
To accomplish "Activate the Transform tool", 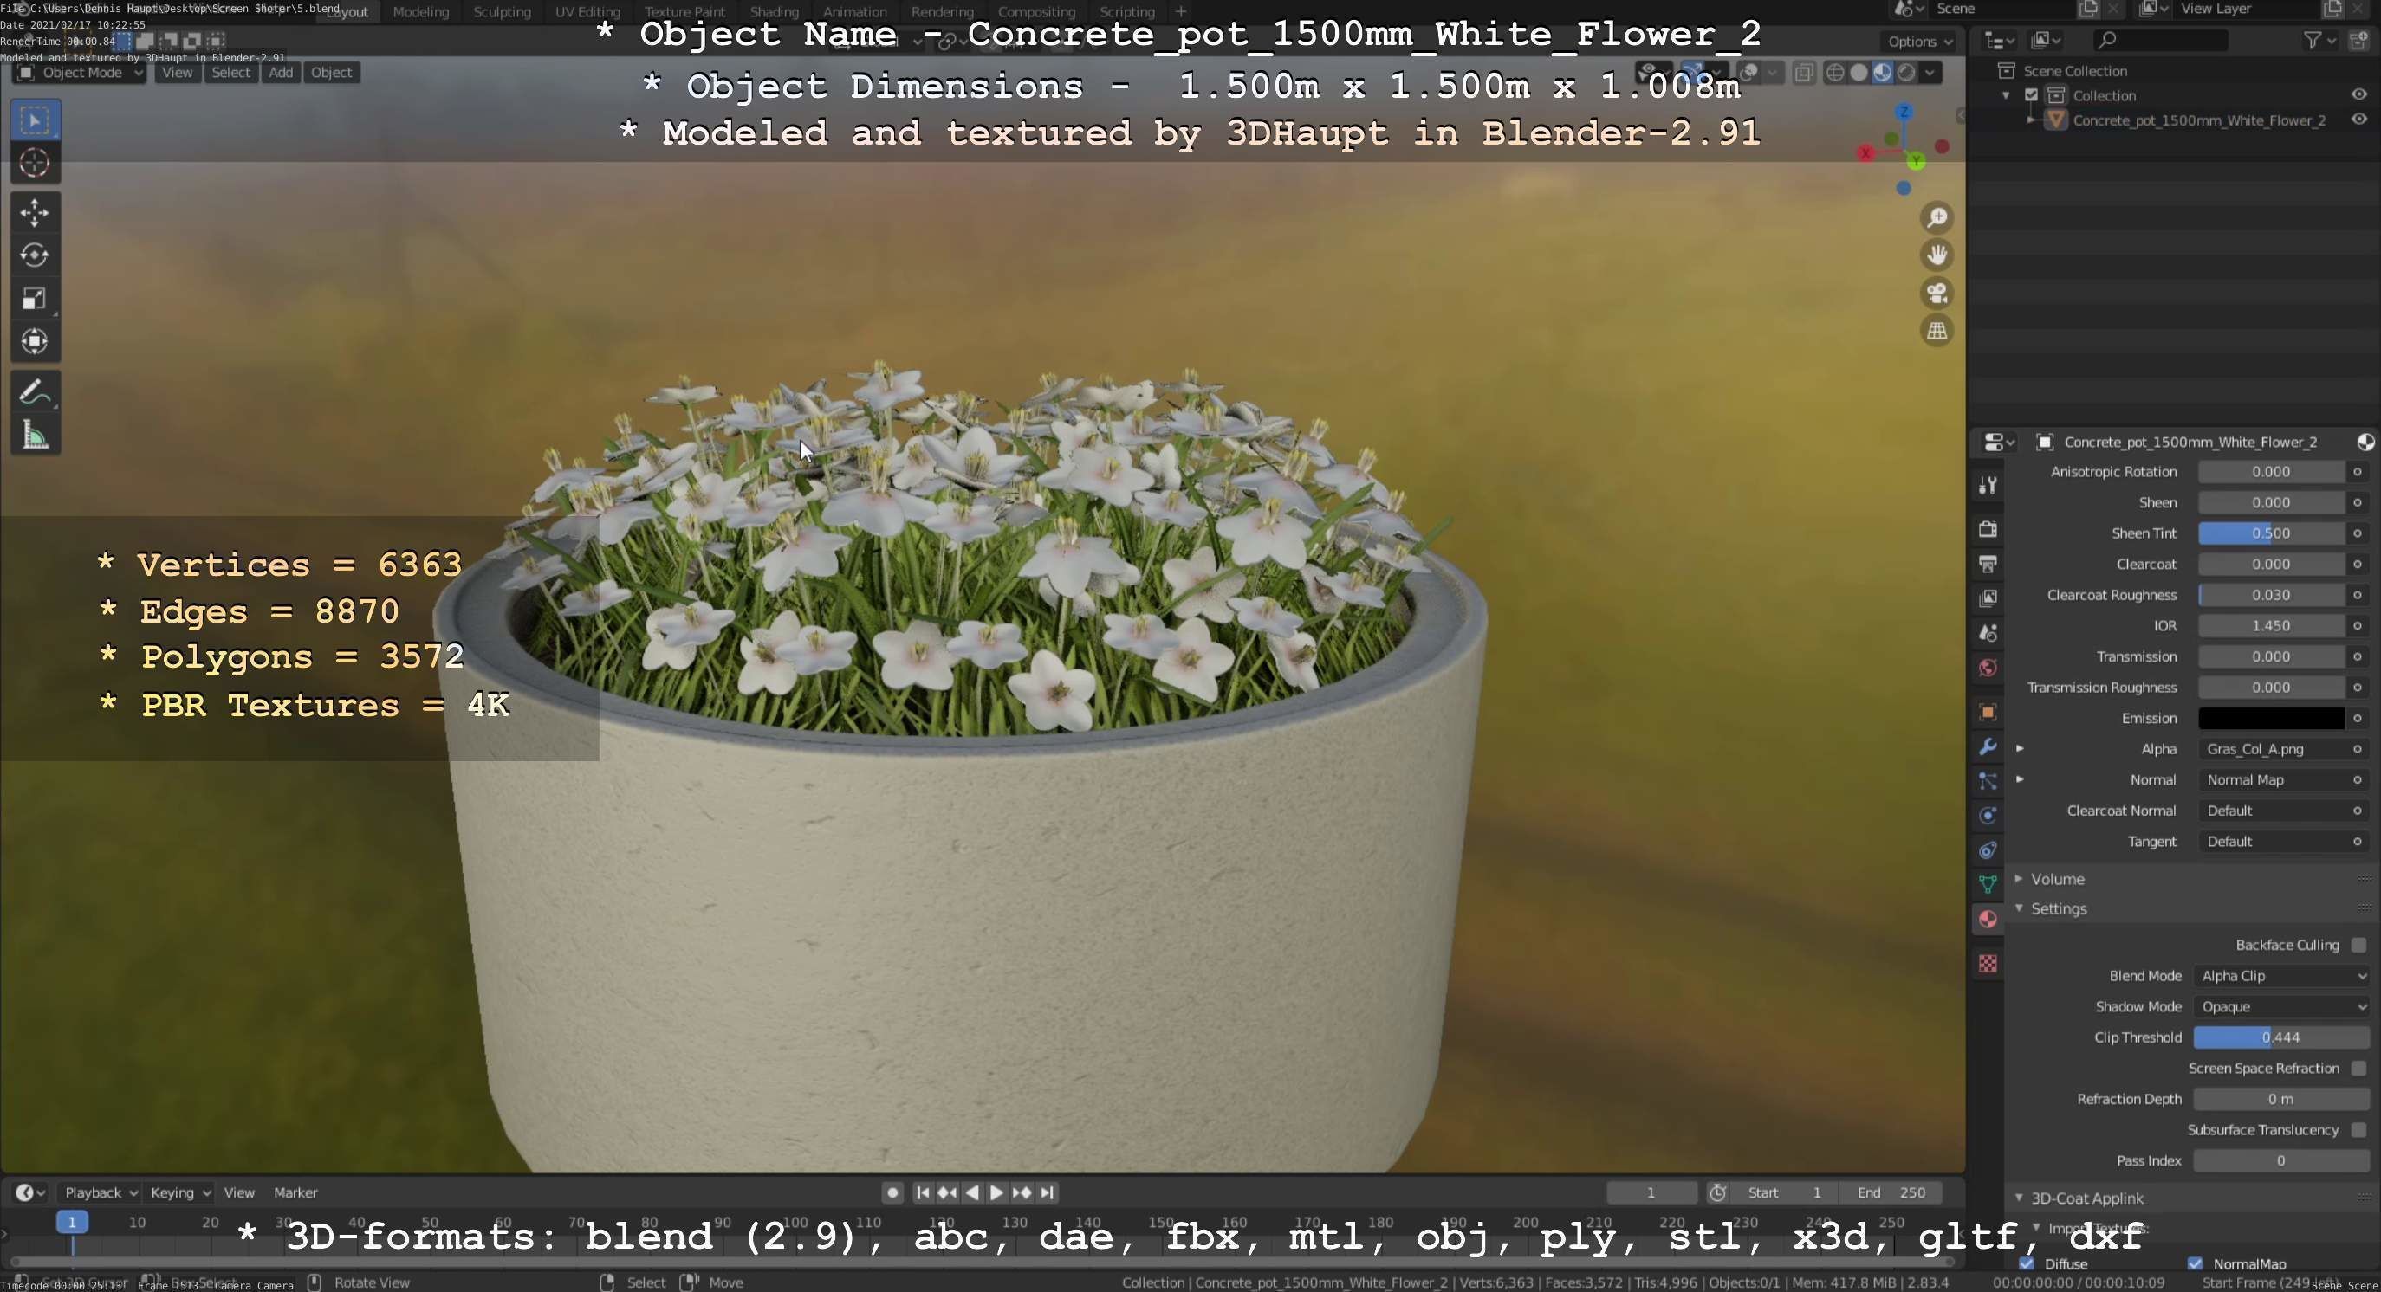I will pos(36,342).
